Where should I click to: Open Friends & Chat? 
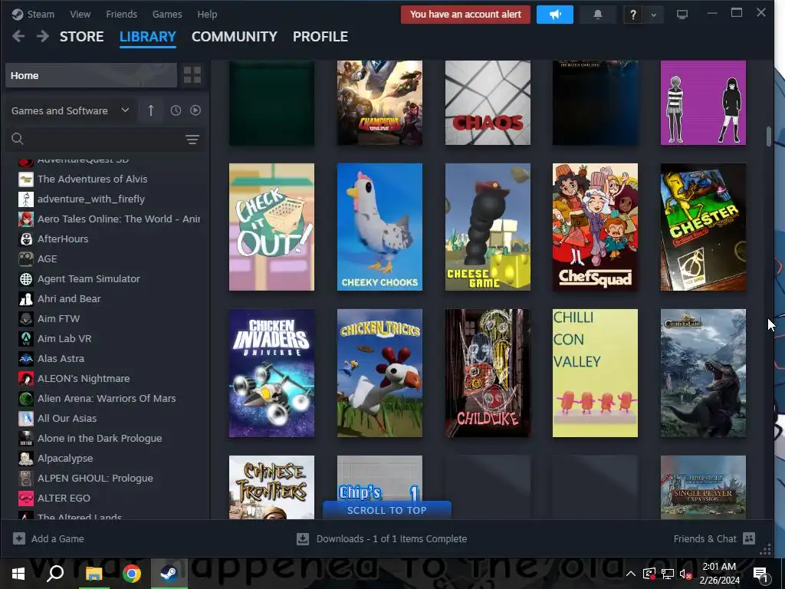[714, 539]
